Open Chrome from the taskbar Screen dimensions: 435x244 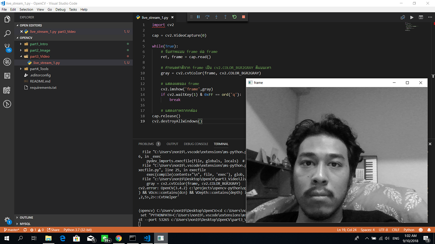click(x=119, y=238)
